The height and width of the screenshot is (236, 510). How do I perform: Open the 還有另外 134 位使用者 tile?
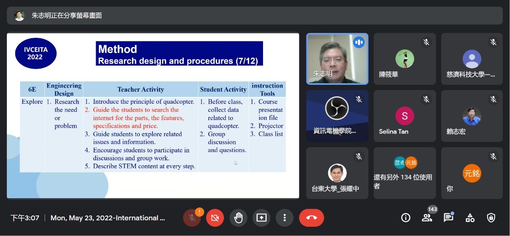pos(405,173)
